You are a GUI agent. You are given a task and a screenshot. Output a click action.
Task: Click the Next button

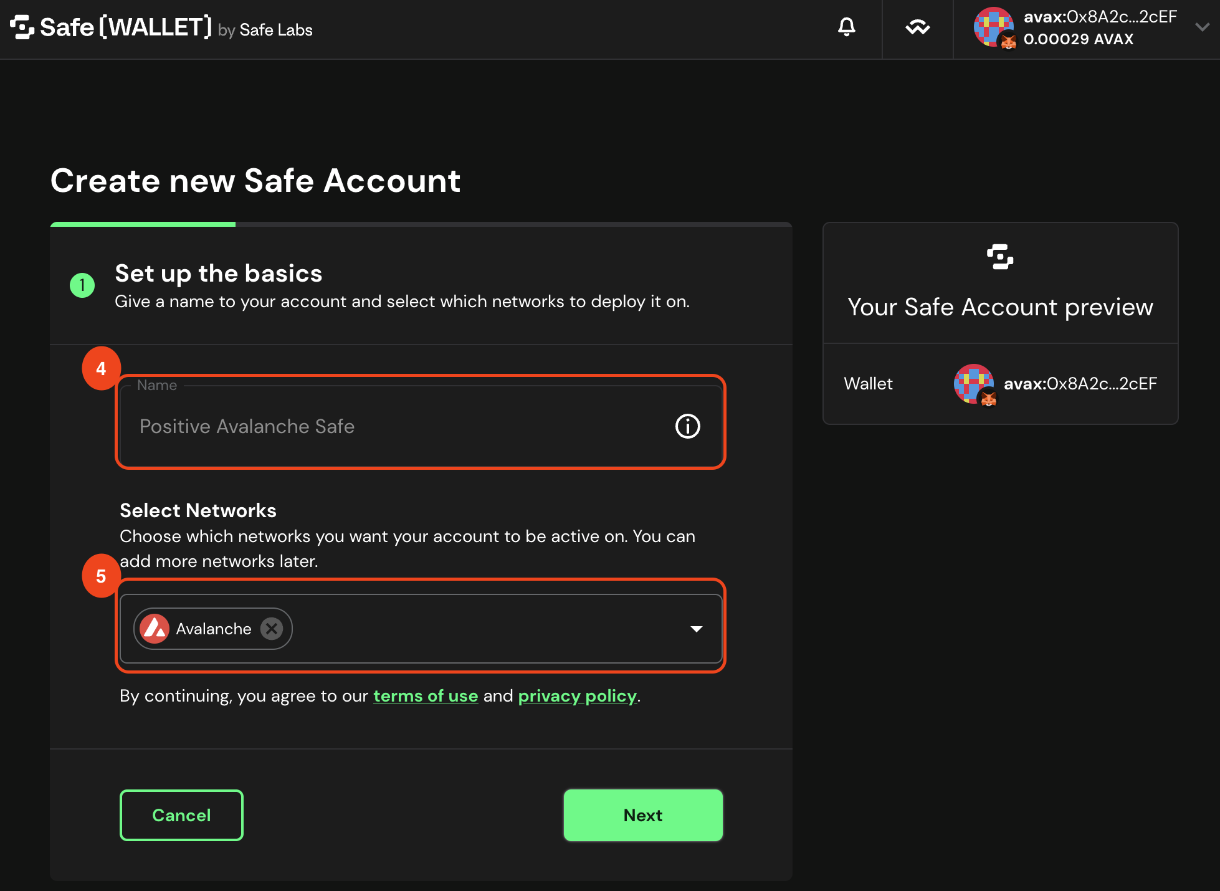tap(643, 815)
